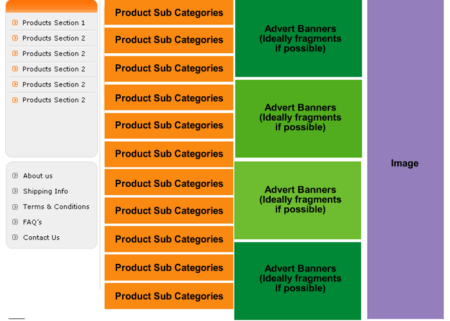Click the orange arrow icon beside Products Section 1
Image resolution: width=450 pixels, height=321 pixels.
(x=15, y=22)
